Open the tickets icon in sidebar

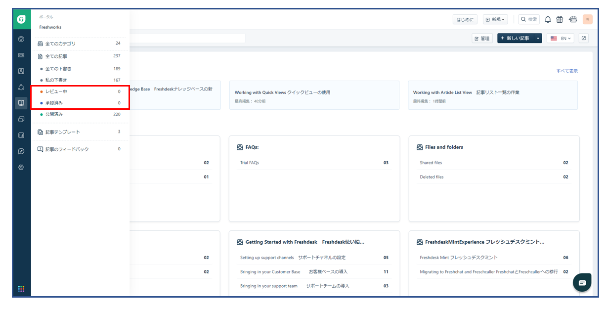click(21, 55)
